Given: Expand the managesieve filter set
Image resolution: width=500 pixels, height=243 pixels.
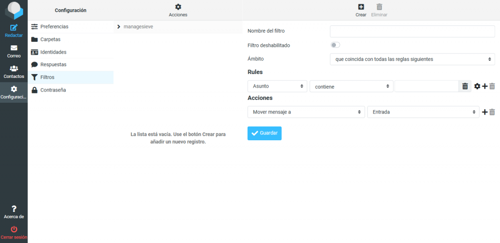Looking at the screenshot, I should point(119,27).
